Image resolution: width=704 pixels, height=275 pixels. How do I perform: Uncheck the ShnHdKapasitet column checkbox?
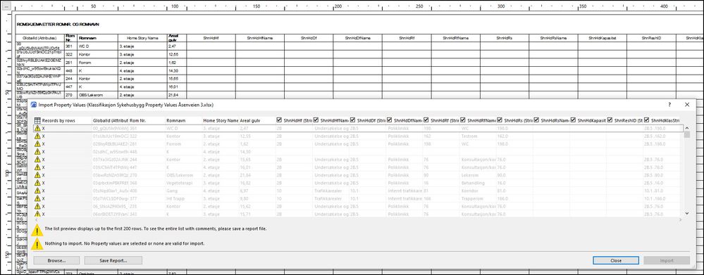(x=573, y=120)
